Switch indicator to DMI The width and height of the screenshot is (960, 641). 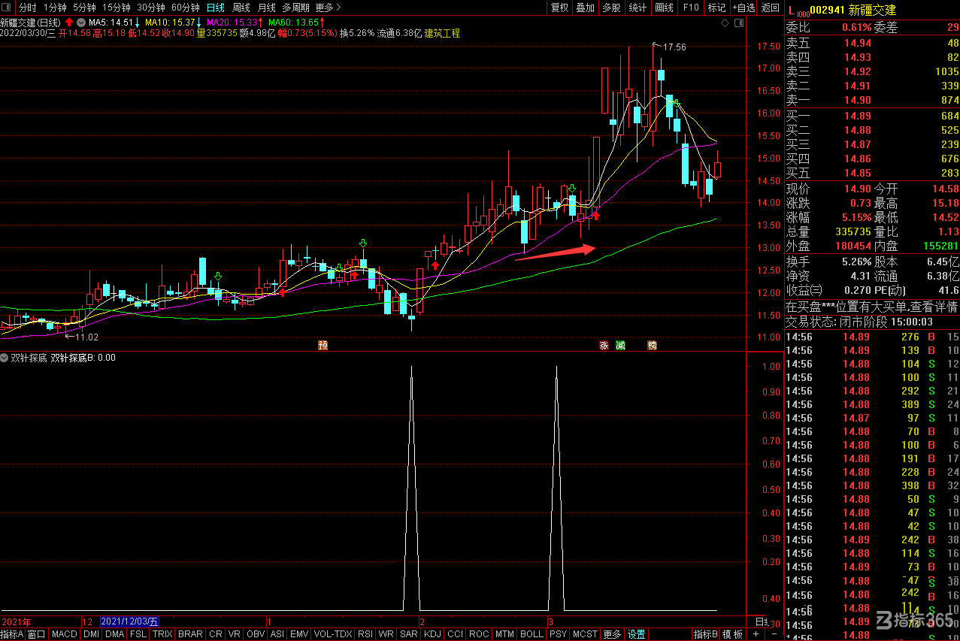pos(91,634)
